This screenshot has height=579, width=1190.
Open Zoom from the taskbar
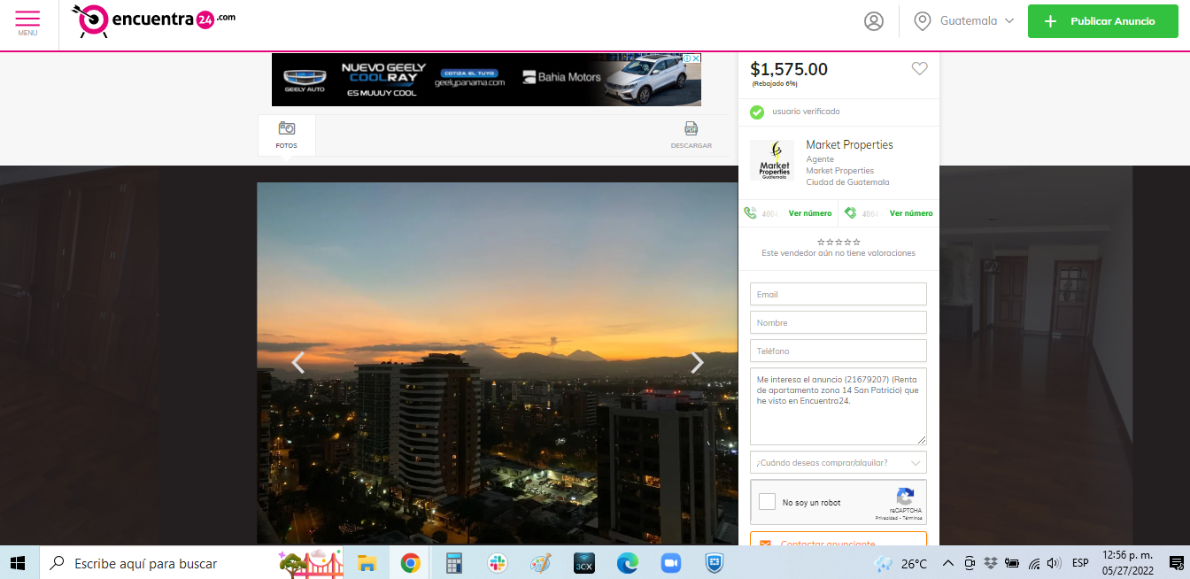click(670, 563)
